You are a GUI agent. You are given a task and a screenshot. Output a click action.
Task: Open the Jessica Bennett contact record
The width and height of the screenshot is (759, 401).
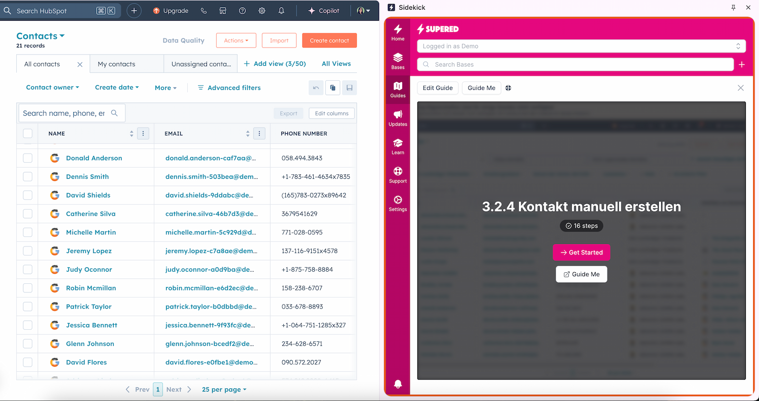(92, 325)
